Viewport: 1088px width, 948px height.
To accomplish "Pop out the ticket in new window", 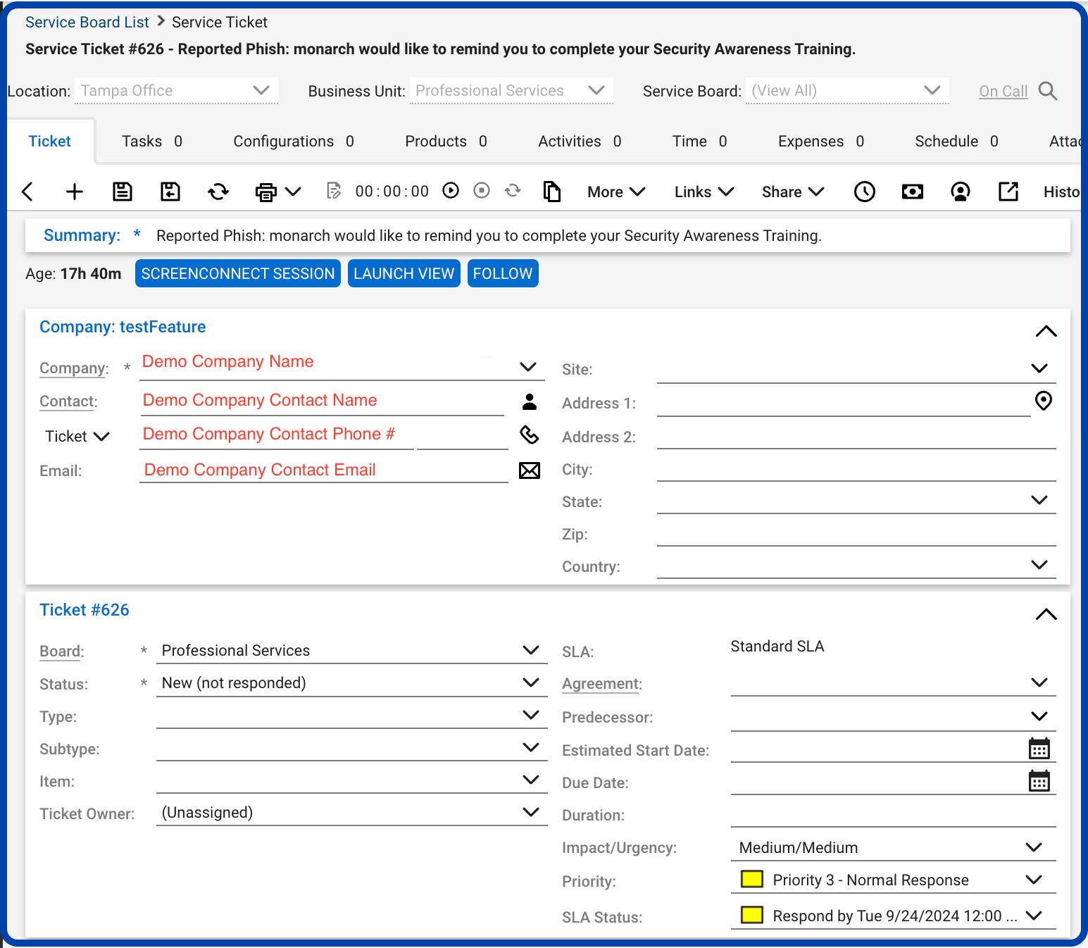I will pyautogui.click(x=1008, y=191).
